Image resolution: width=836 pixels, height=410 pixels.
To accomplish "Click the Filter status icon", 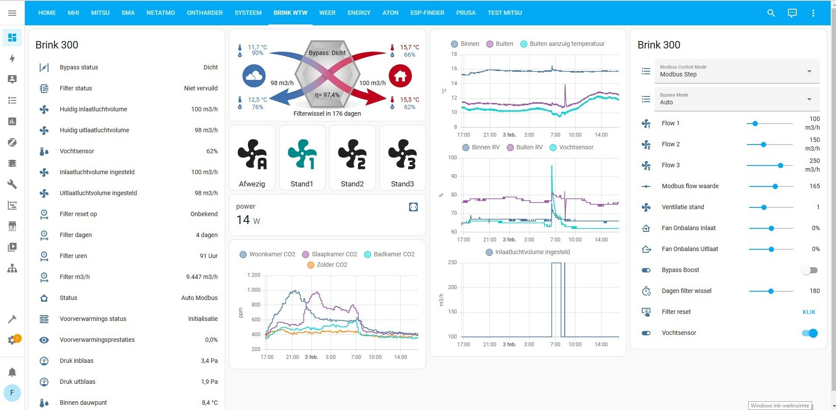I will pos(44,88).
